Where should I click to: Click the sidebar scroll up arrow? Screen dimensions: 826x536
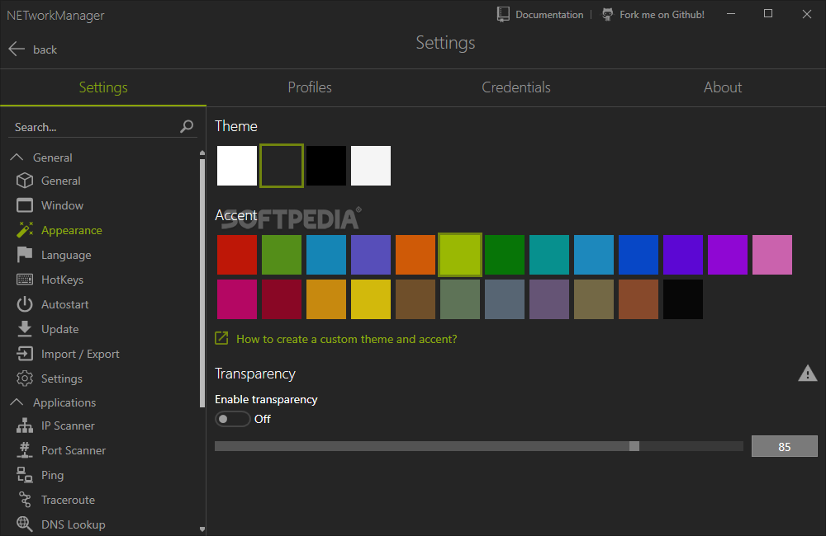(202, 153)
